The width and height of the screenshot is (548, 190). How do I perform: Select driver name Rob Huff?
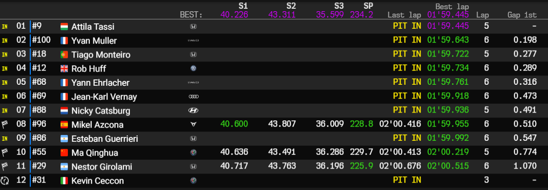pos(88,69)
